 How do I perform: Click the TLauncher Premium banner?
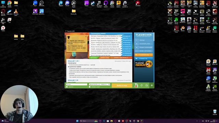[x=144, y=64]
